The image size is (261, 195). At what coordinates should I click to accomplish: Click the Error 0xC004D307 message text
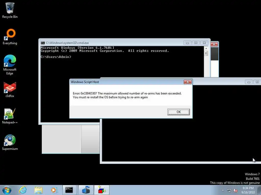point(127,93)
